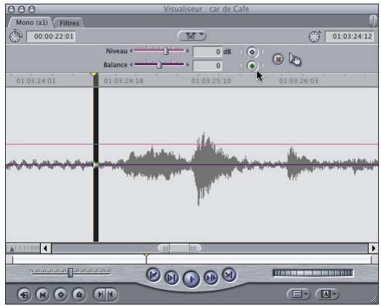Click the scrollbar left arrow

click(x=45, y=248)
